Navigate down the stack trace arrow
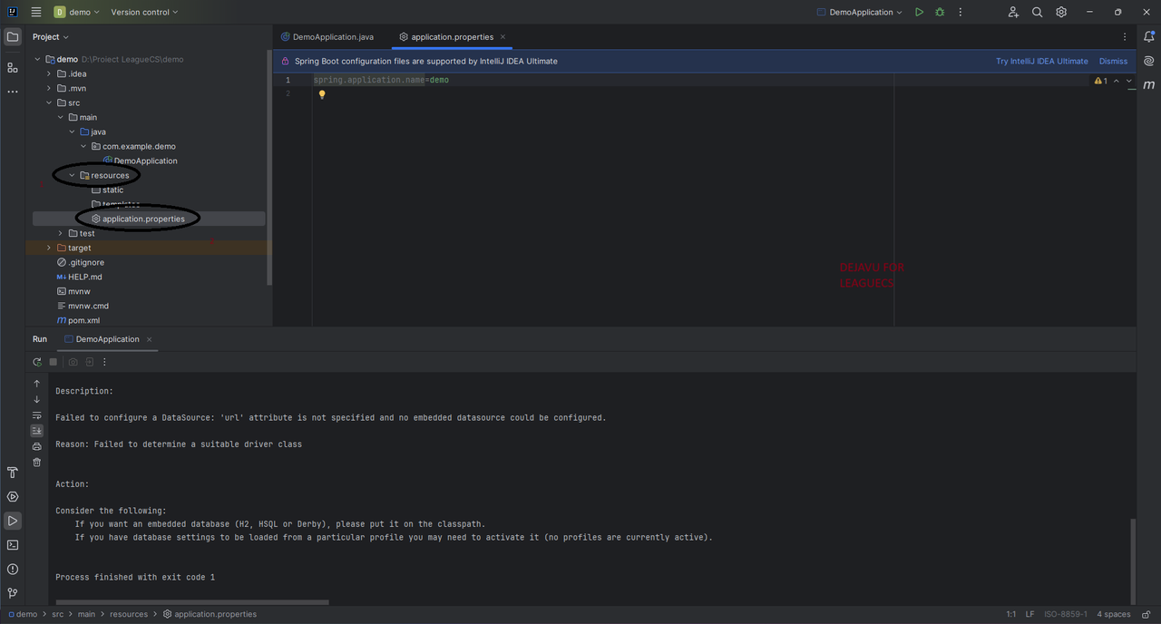1161x624 pixels. click(x=37, y=399)
